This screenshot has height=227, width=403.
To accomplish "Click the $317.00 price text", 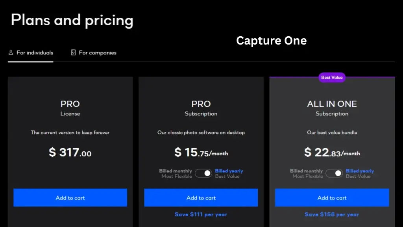I will pyautogui.click(x=70, y=153).
